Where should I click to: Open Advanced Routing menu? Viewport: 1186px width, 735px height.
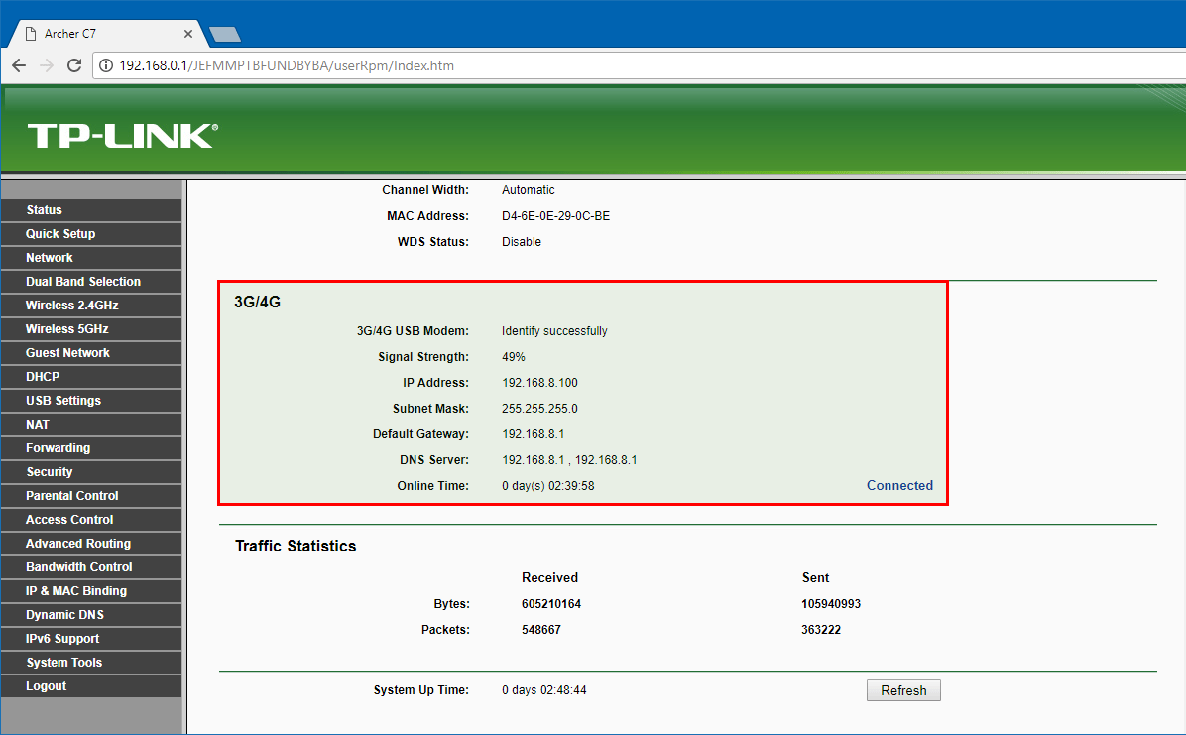pyautogui.click(x=91, y=544)
